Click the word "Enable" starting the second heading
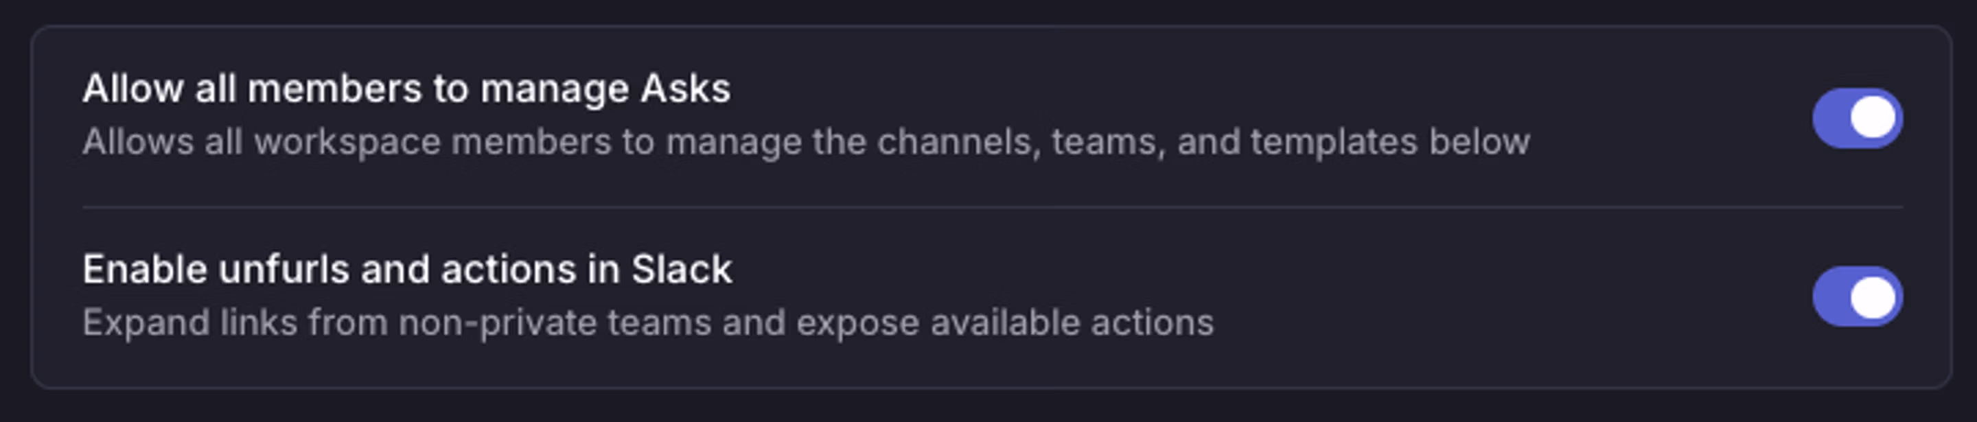 (145, 269)
